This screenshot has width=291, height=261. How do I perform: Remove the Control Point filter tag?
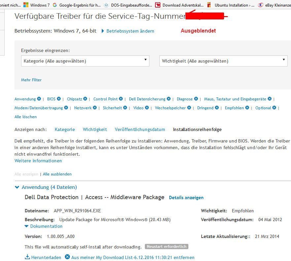[x=121, y=99]
